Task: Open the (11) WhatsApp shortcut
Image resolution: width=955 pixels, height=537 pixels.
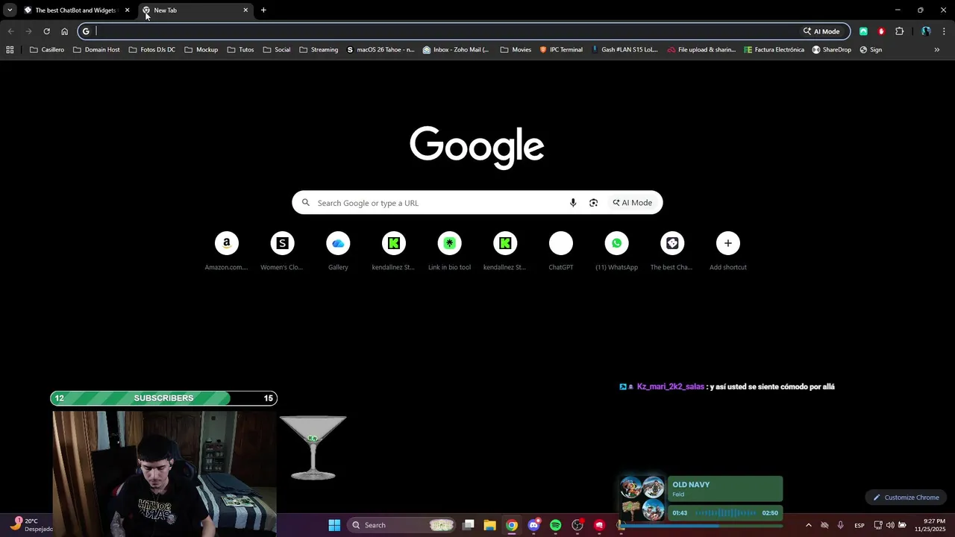Action: (617, 251)
